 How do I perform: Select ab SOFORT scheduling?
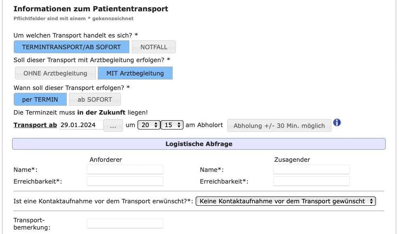click(95, 100)
